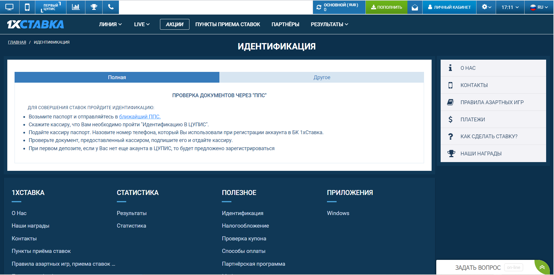Click footer Наши награды link
554x275 pixels.
pyautogui.click(x=31, y=226)
